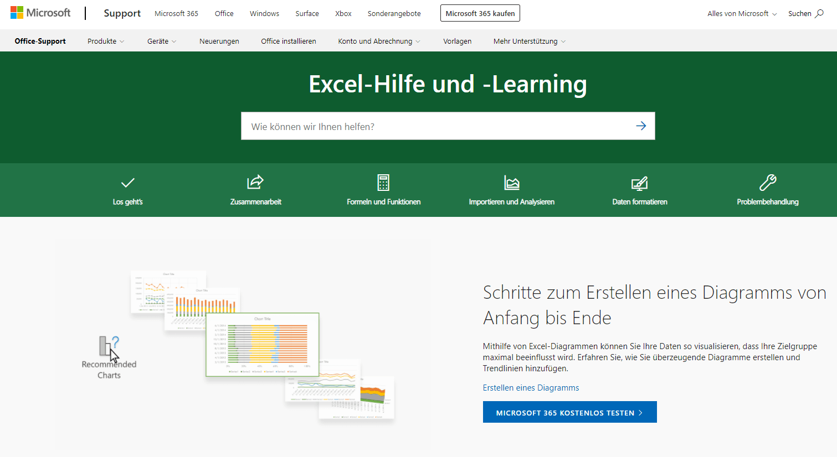Image resolution: width=837 pixels, height=457 pixels.
Task: Open Los geht's label
Action: pos(128,202)
